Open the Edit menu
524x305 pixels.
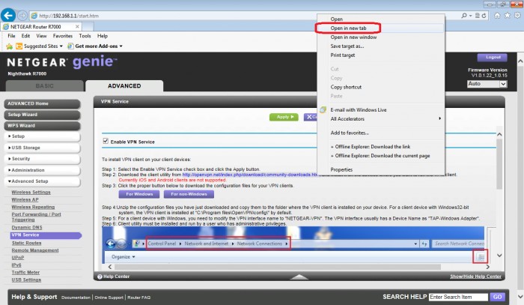tap(25, 36)
